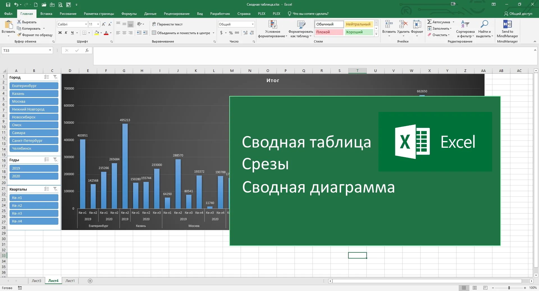Viewport: 539px width, 291px height.
Task: Click multi-select icon on the Годы slicer
Action: click(47, 159)
